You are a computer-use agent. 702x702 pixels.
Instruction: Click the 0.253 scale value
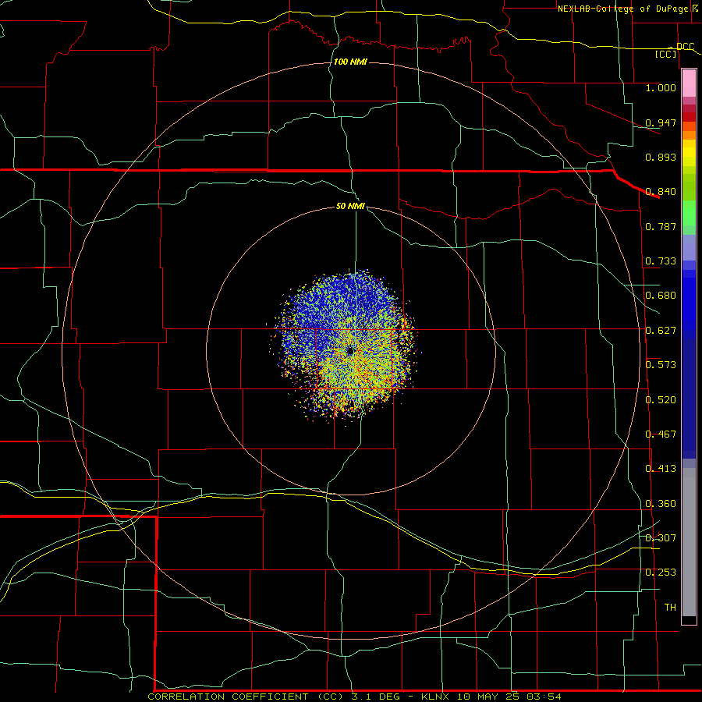click(x=661, y=573)
